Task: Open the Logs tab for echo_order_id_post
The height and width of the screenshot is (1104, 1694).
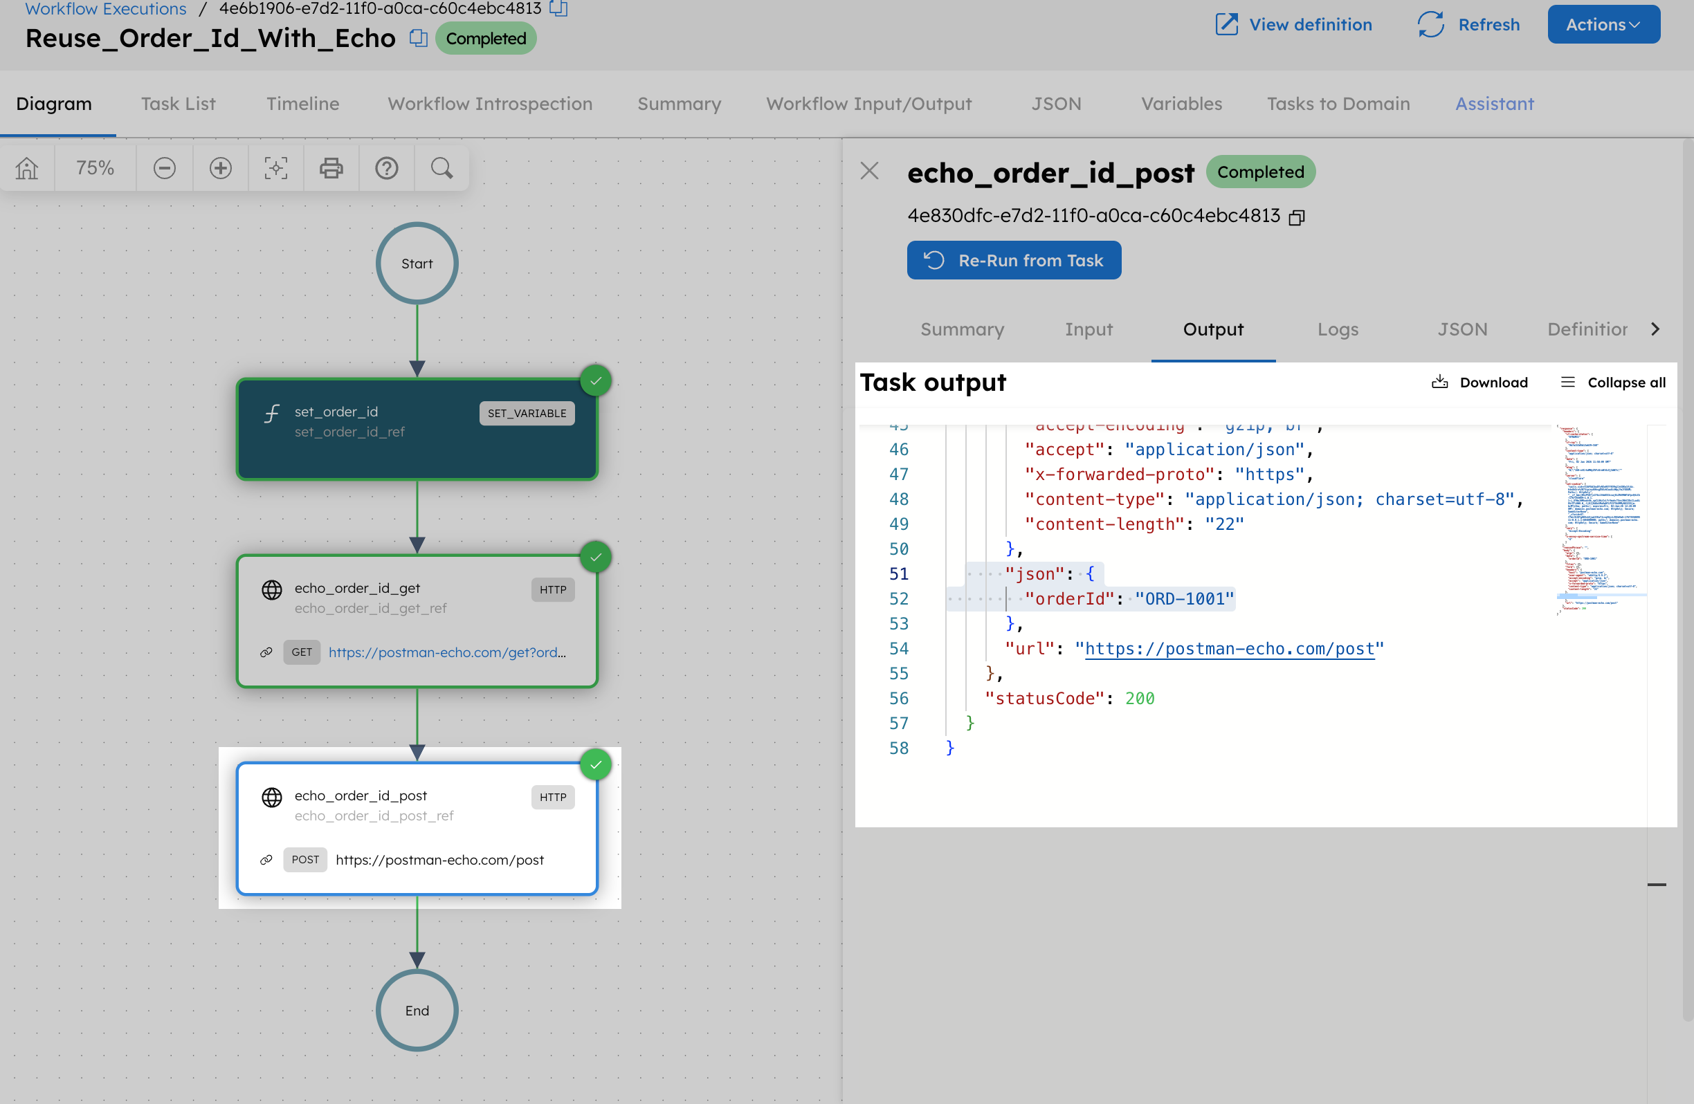Action: (x=1338, y=329)
